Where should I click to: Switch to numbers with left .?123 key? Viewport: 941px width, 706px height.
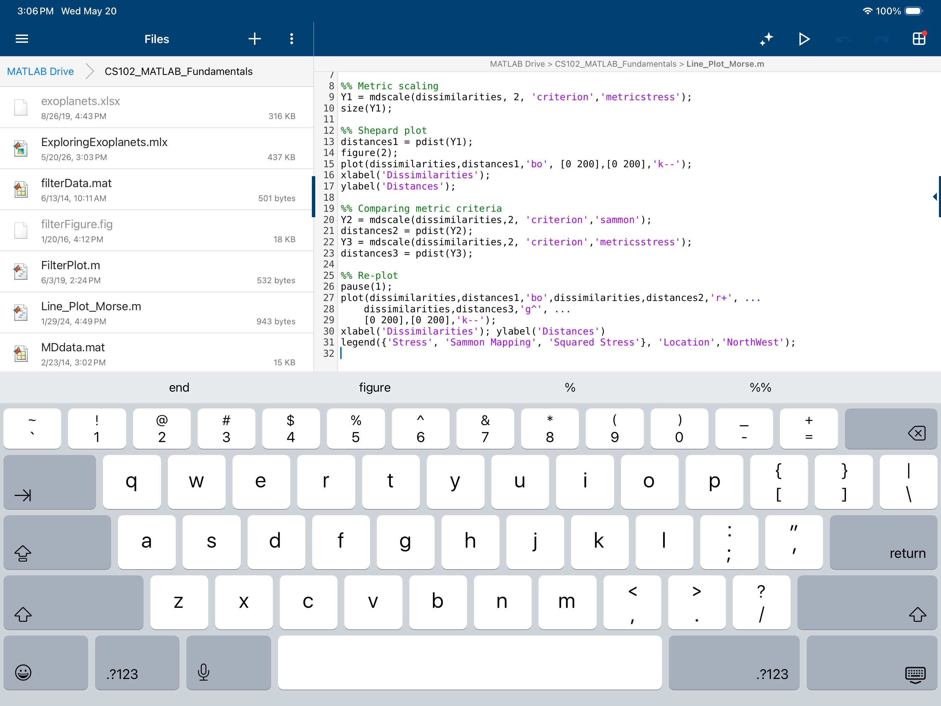pos(137,663)
